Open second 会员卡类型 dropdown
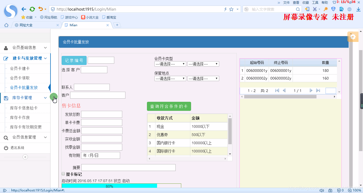This screenshot has height=193, width=363. (x=203, y=64)
